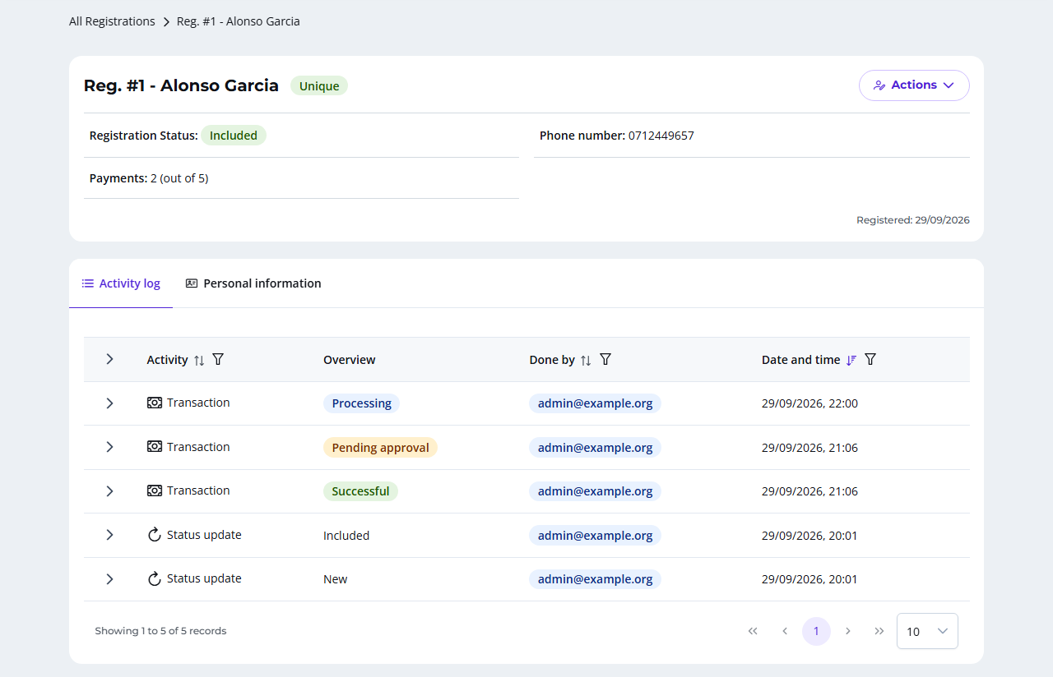Sort the table by Done by

coord(586,360)
